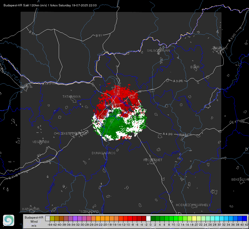The image size is (249, 229).
Task: Click the DUNAÚJVÁROS city label
Action: pos(104,153)
